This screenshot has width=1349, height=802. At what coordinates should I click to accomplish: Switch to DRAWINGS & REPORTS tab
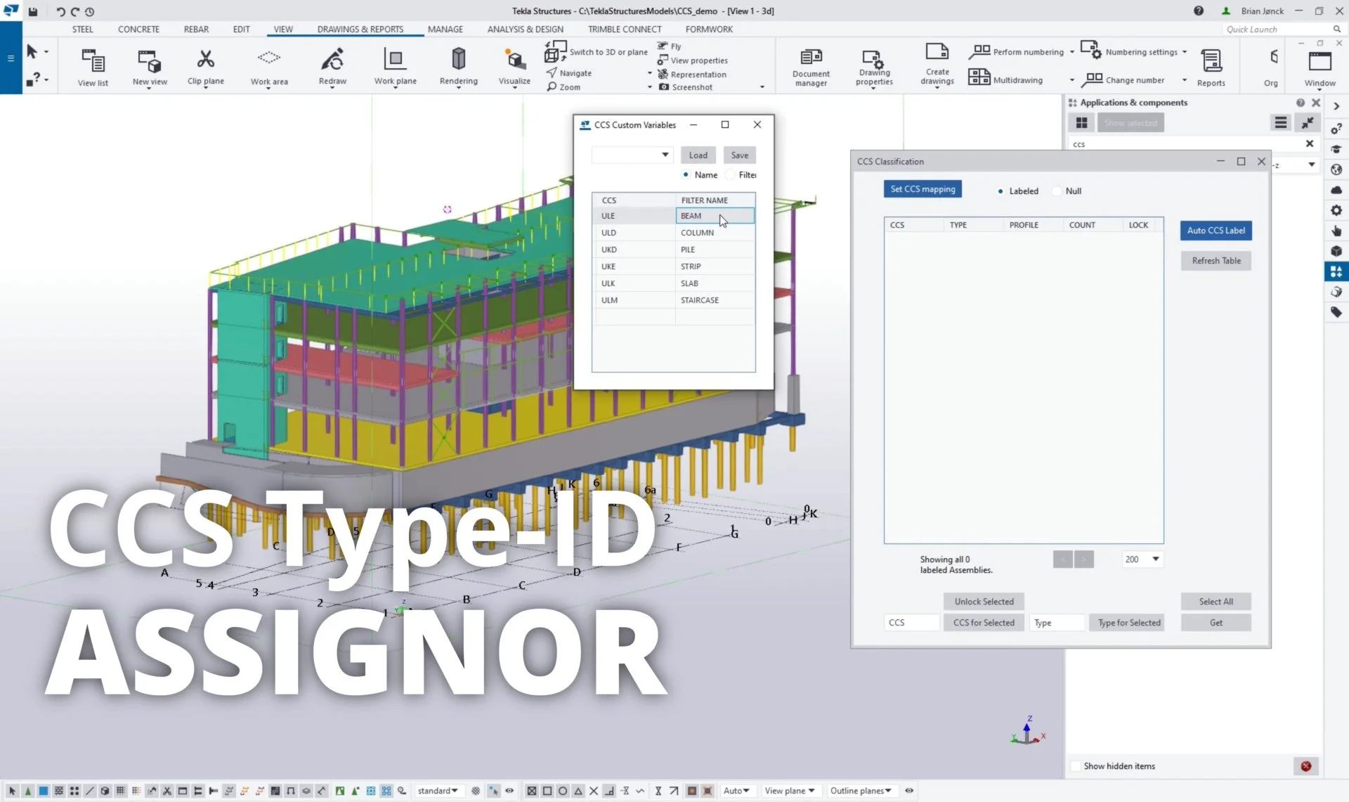tap(360, 30)
